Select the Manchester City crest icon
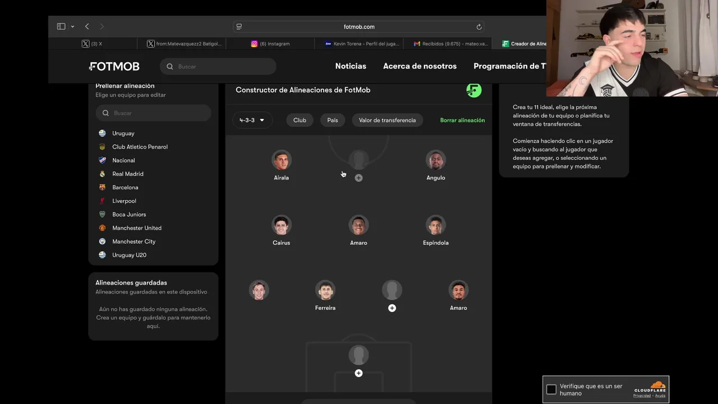 pyautogui.click(x=102, y=241)
